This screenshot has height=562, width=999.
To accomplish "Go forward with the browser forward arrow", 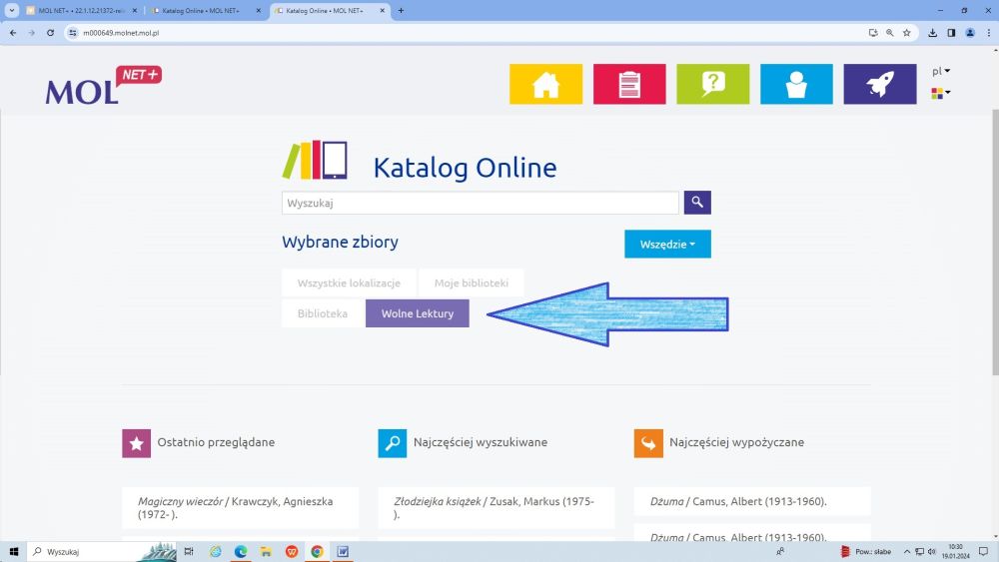I will (31, 33).
